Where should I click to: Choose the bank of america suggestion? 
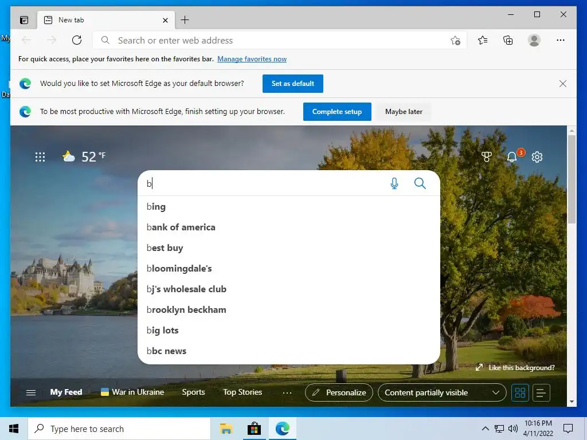289,227
